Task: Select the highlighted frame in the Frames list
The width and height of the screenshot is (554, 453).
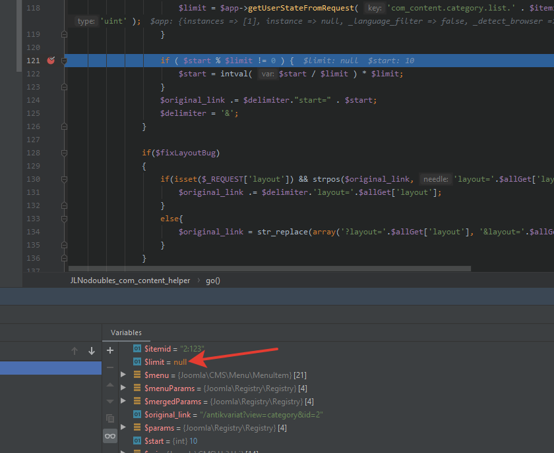Action: (x=51, y=367)
